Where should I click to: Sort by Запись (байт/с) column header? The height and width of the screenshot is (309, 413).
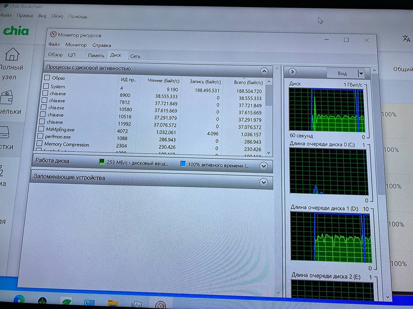[205, 81]
